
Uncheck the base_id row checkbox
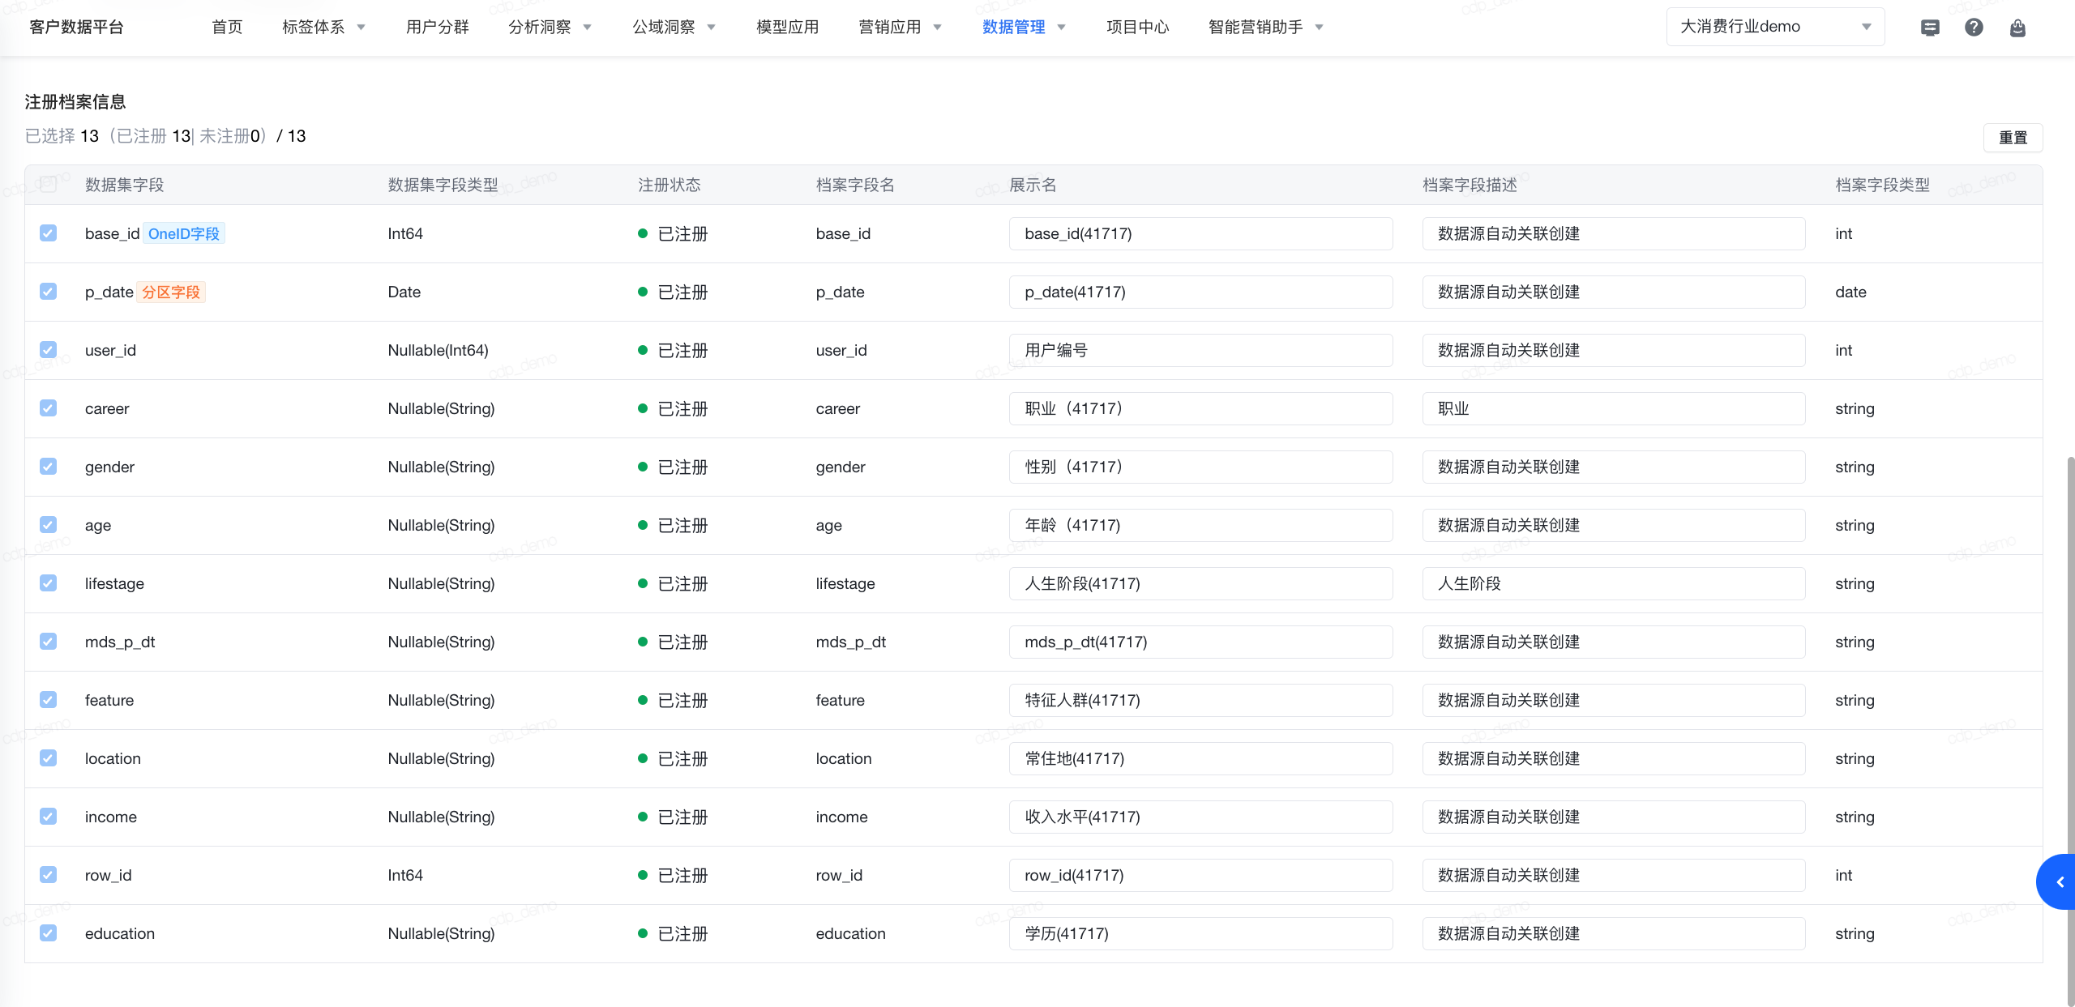click(49, 233)
